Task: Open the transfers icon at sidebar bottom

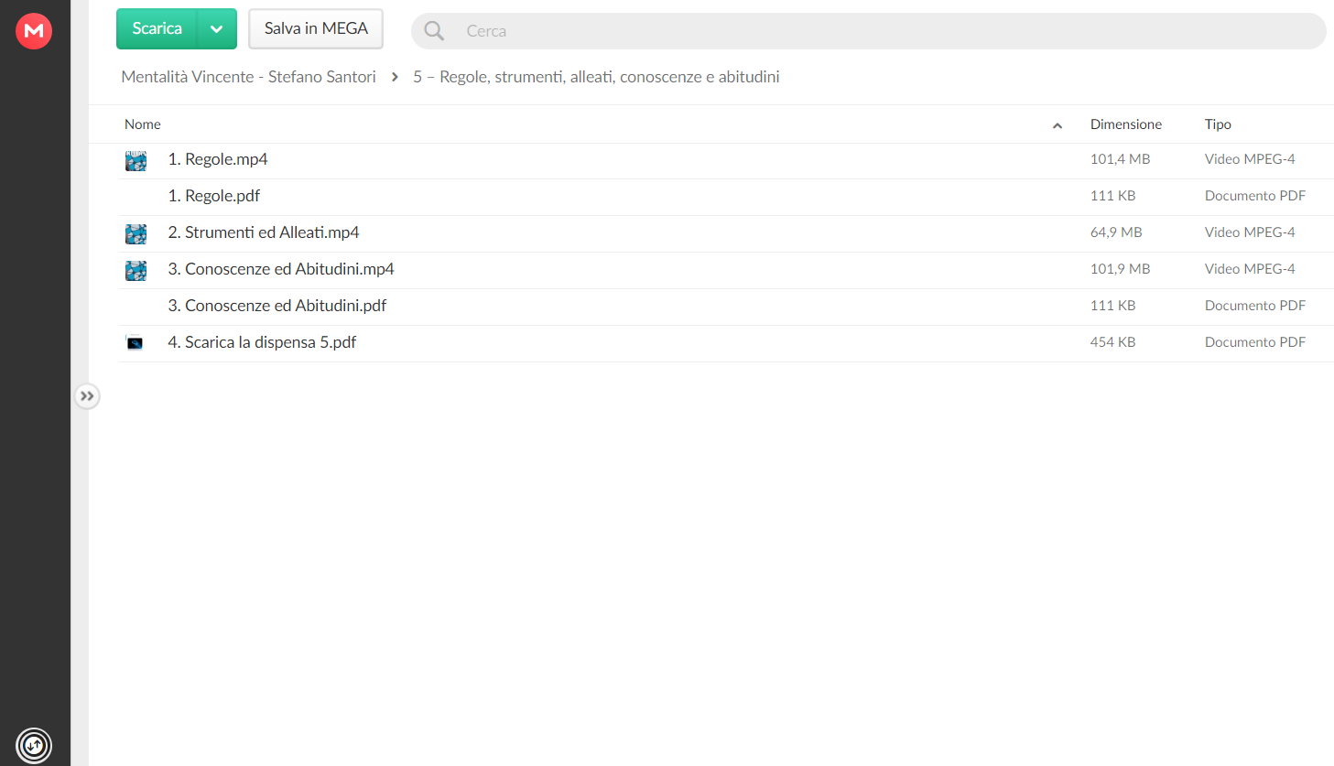Action: pyautogui.click(x=34, y=745)
